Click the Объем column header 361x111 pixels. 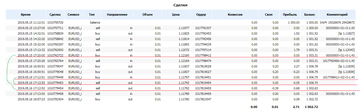147,15
